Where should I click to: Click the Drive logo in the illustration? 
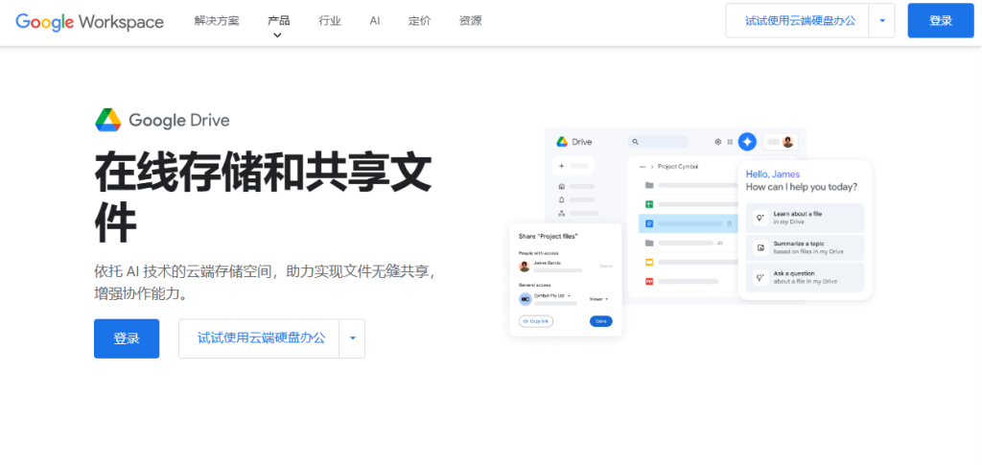click(574, 142)
